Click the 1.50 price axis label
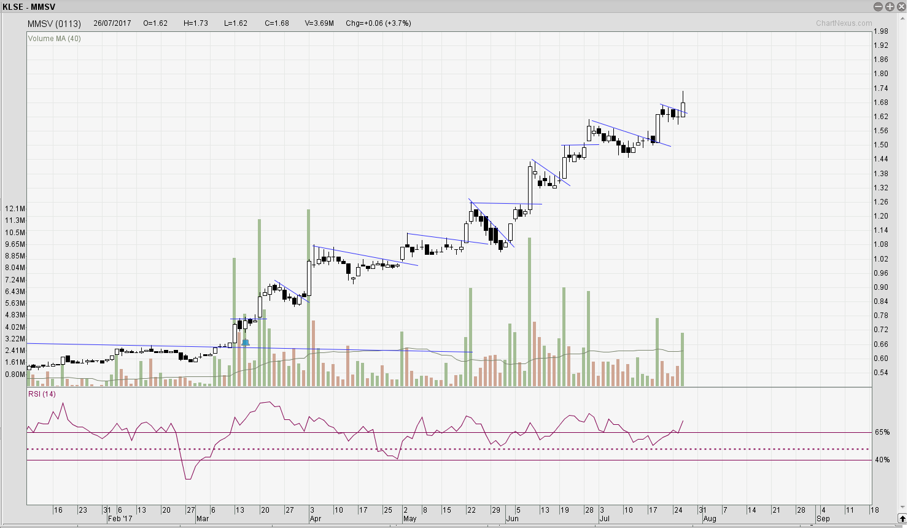 pyautogui.click(x=880, y=145)
